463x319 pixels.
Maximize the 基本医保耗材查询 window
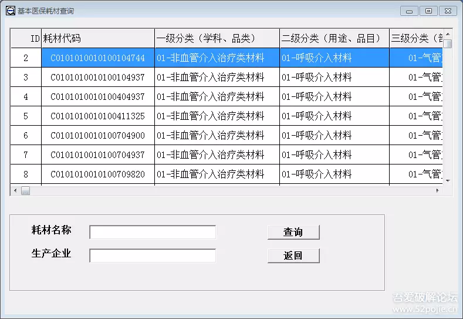coord(428,11)
